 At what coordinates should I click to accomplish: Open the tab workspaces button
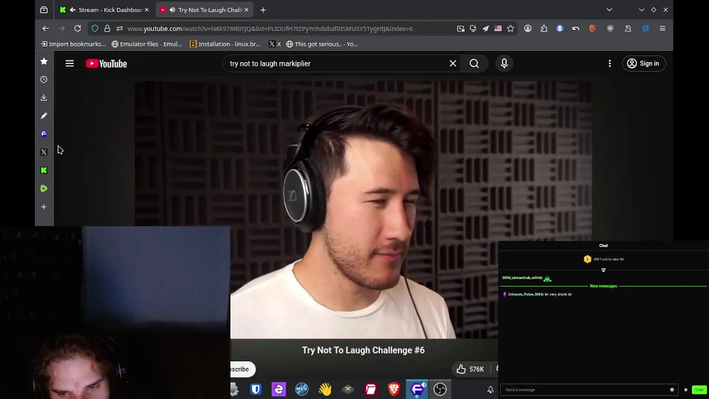[x=44, y=10]
